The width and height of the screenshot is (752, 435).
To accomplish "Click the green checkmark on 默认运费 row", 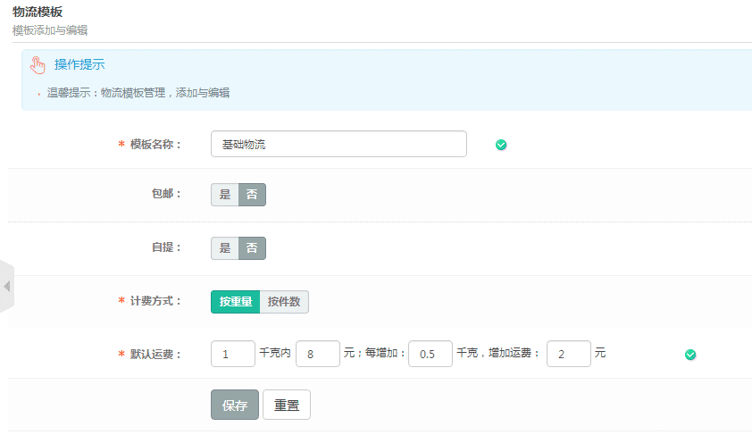I will click(x=689, y=355).
